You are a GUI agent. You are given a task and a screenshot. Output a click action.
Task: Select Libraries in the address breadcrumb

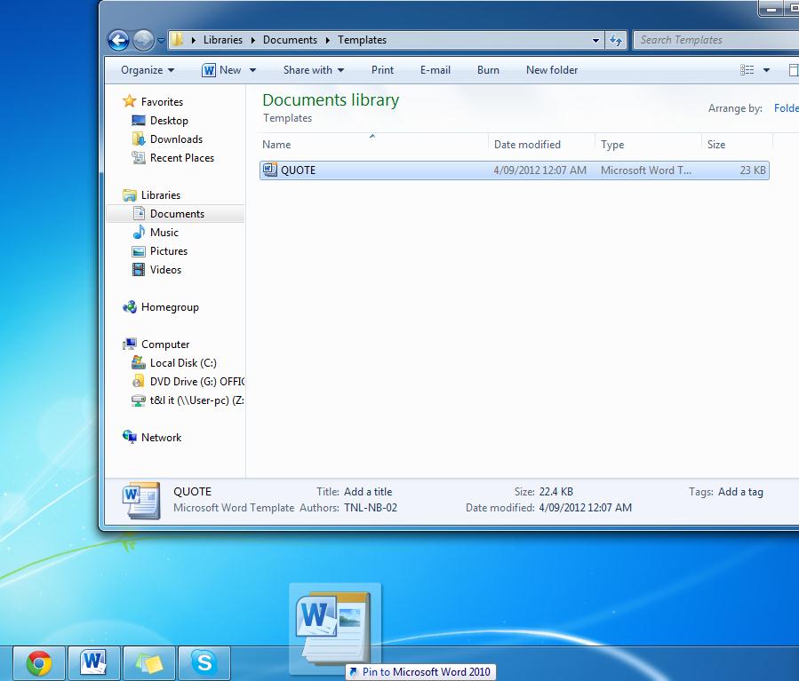tap(223, 40)
